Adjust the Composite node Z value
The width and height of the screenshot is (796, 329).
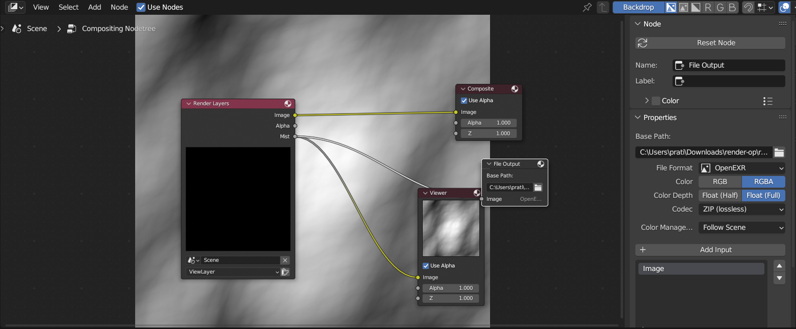click(x=489, y=133)
